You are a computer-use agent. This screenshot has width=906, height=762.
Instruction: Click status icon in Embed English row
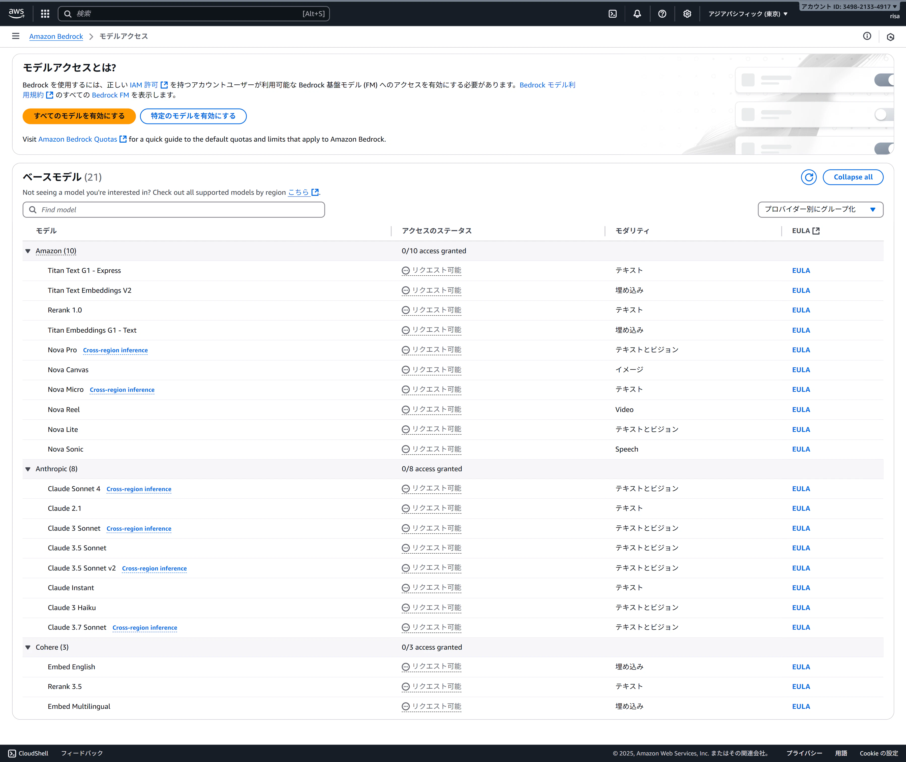406,667
